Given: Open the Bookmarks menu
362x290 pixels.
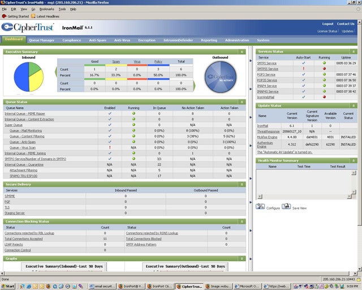Looking at the screenshot, I should 46,9.
